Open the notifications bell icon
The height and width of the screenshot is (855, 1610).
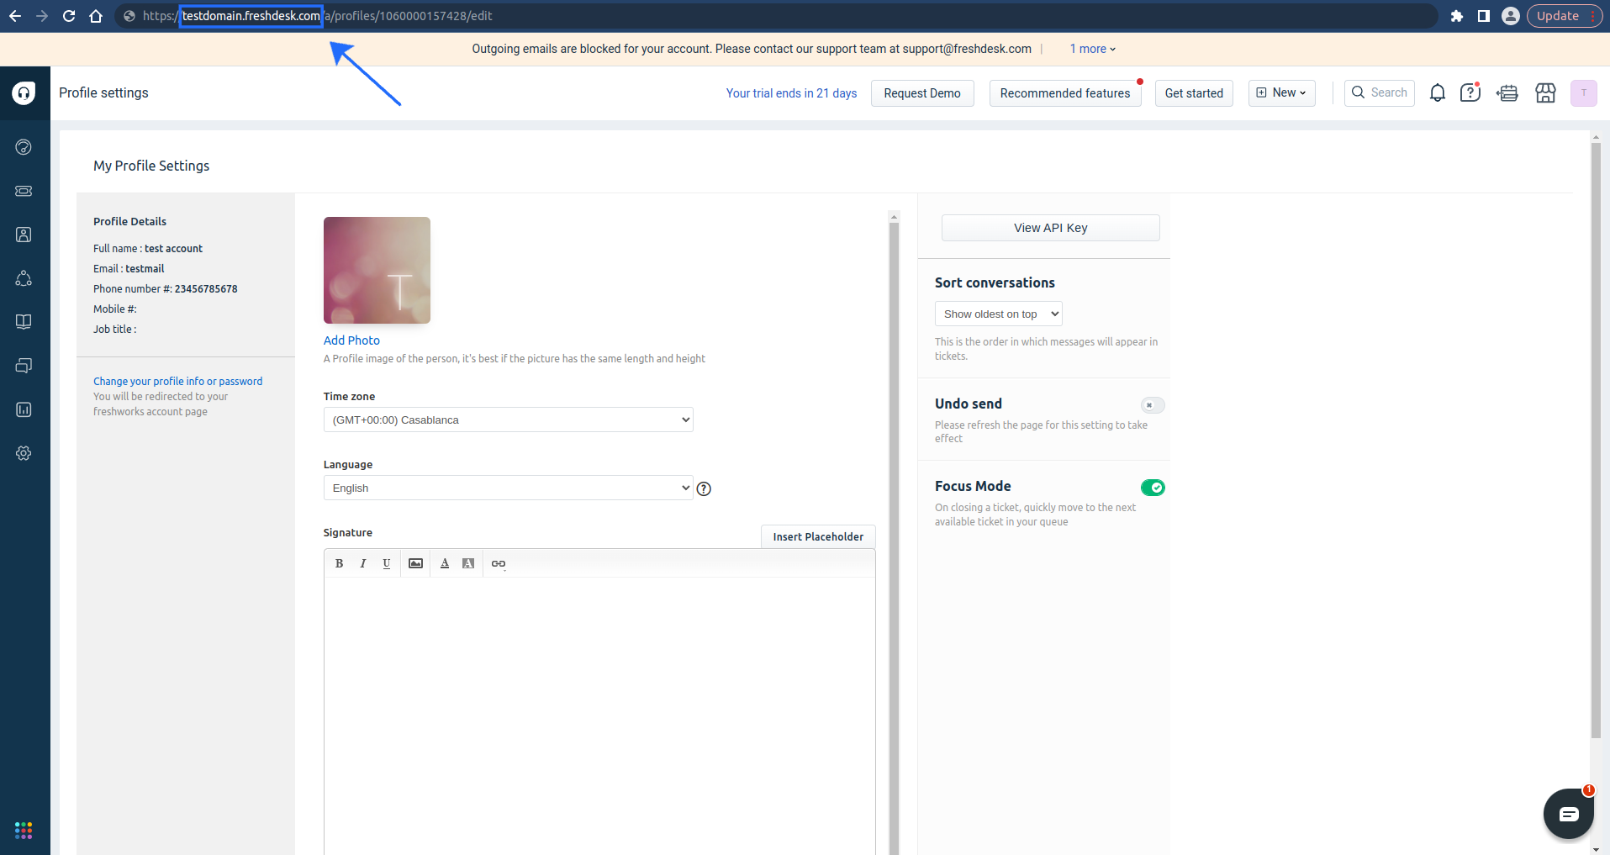pyautogui.click(x=1437, y=93)
